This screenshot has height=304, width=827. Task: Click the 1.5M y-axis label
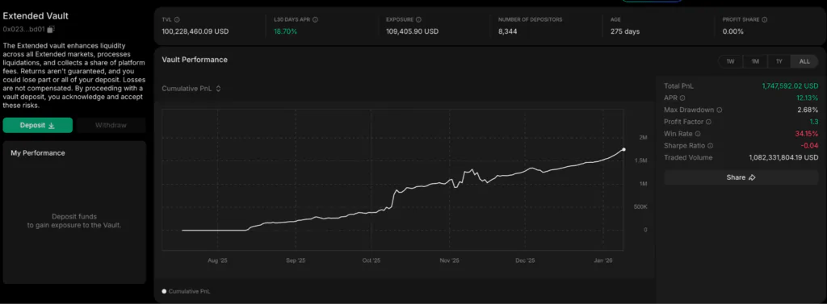point(640,160)
